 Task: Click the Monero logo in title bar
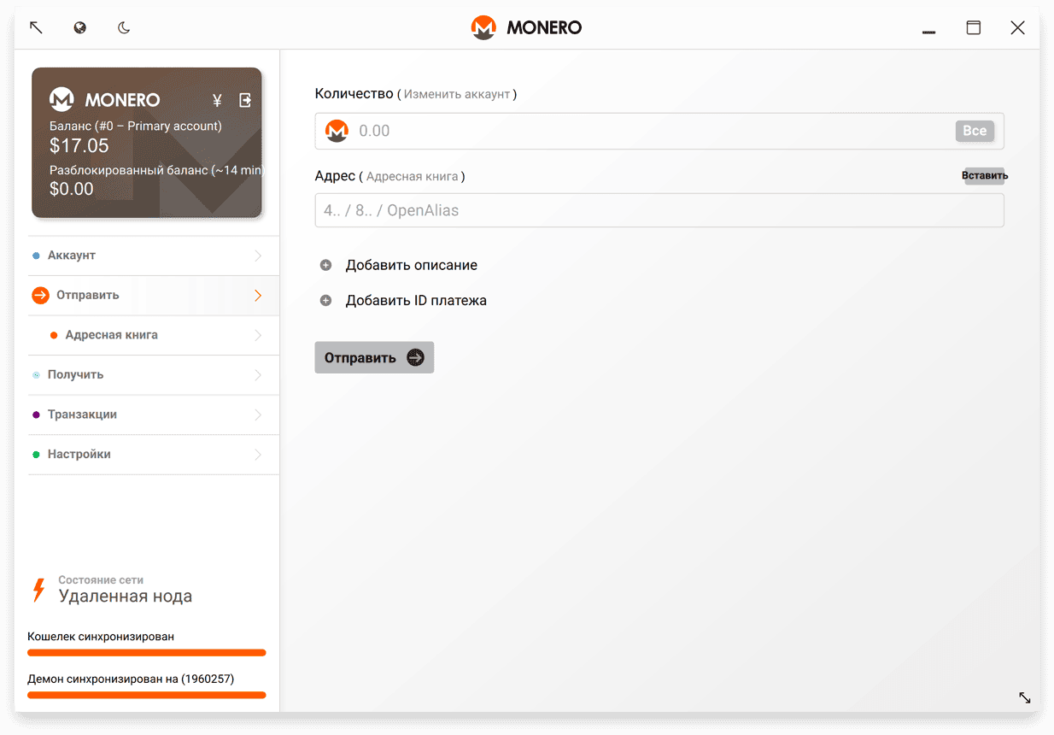point(483,27)
